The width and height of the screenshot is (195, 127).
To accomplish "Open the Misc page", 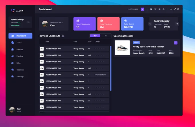I will point(18,63).
